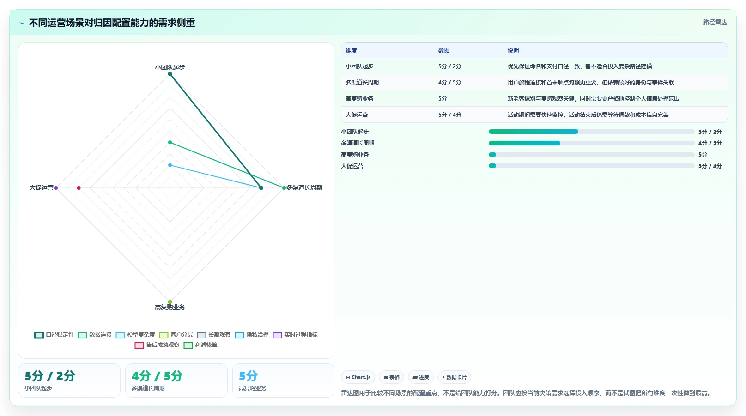This screenshot has height=416, width=746.
Task: Toggle the 利润核算 legend series
Action: [200, 345]
